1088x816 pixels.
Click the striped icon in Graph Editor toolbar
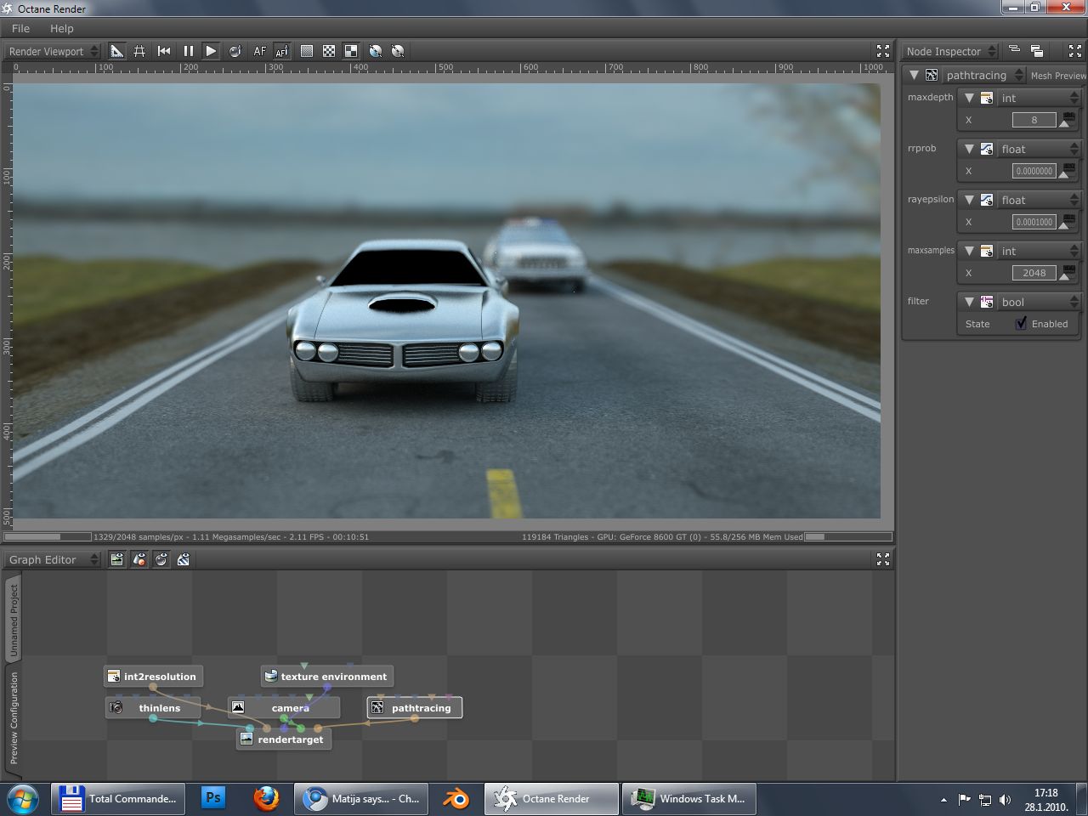[x=184, y=559]
